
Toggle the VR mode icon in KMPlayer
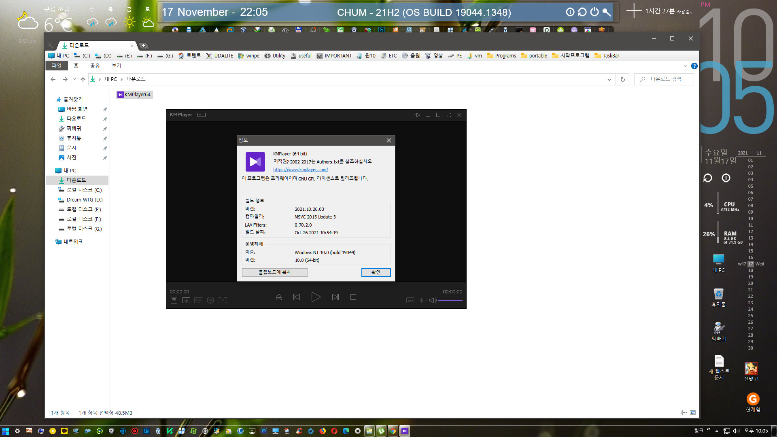click(x=198, y=300)
